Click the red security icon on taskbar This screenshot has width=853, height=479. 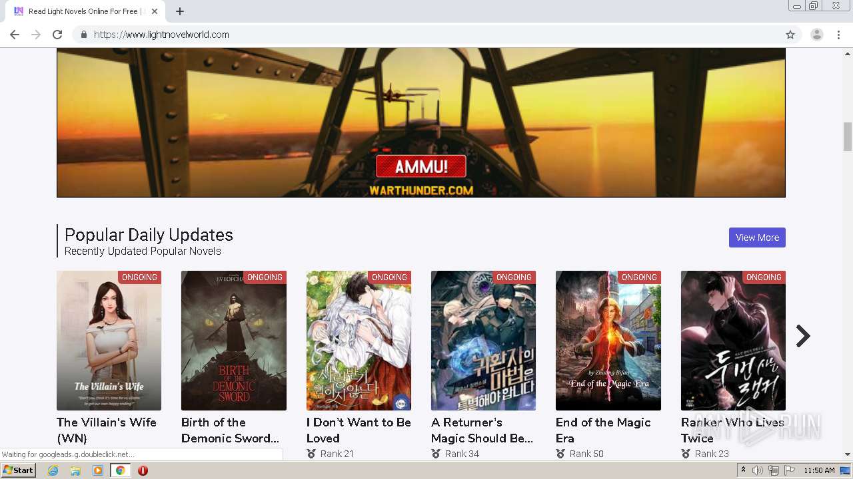(x=143, y=470)
